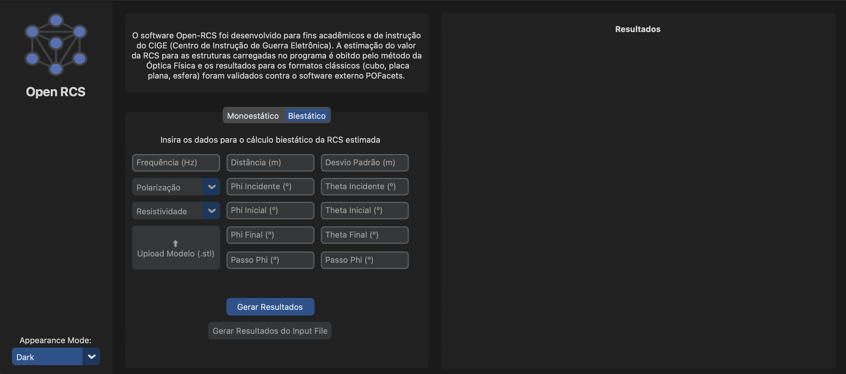Focus the Frequência (Hz) input field
The height and width of the screenshot is (374, 846).
coord(176,163)
